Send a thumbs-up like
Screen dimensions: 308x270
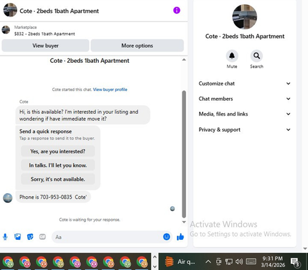[x=180, y=237]
